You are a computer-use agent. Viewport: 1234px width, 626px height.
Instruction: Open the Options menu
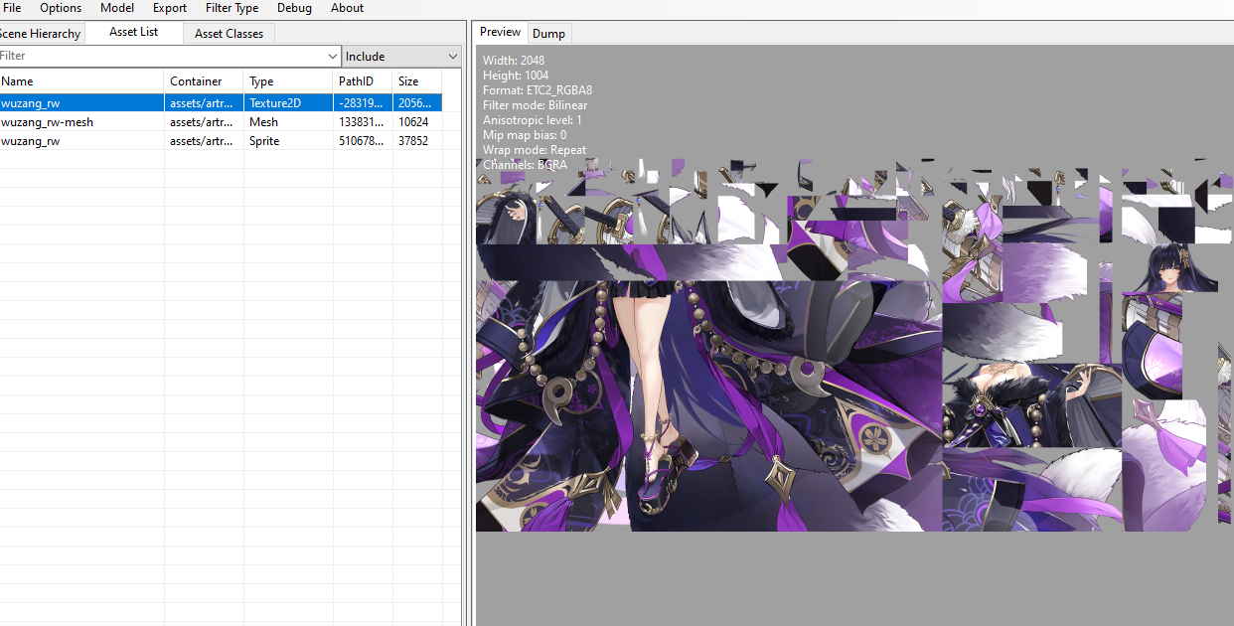coord(60,8)
